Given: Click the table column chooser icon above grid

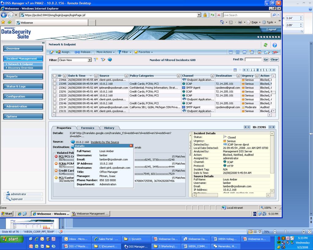Looking at the screenshot, I should pyautogui.click(x=235, y=70).
